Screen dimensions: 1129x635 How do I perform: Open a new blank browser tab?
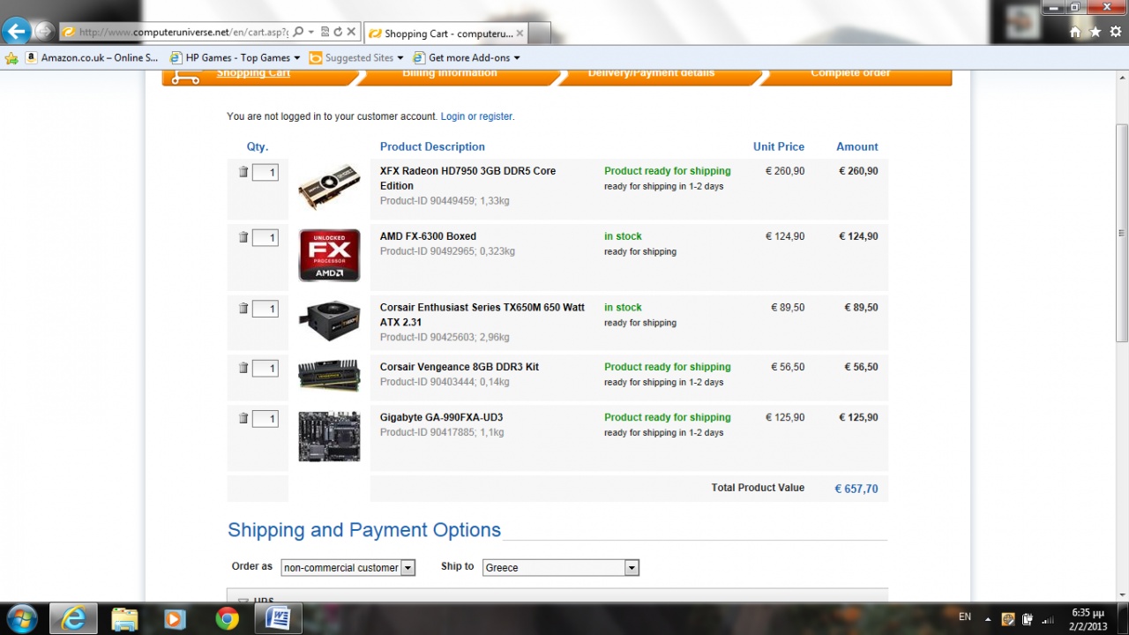540,34
